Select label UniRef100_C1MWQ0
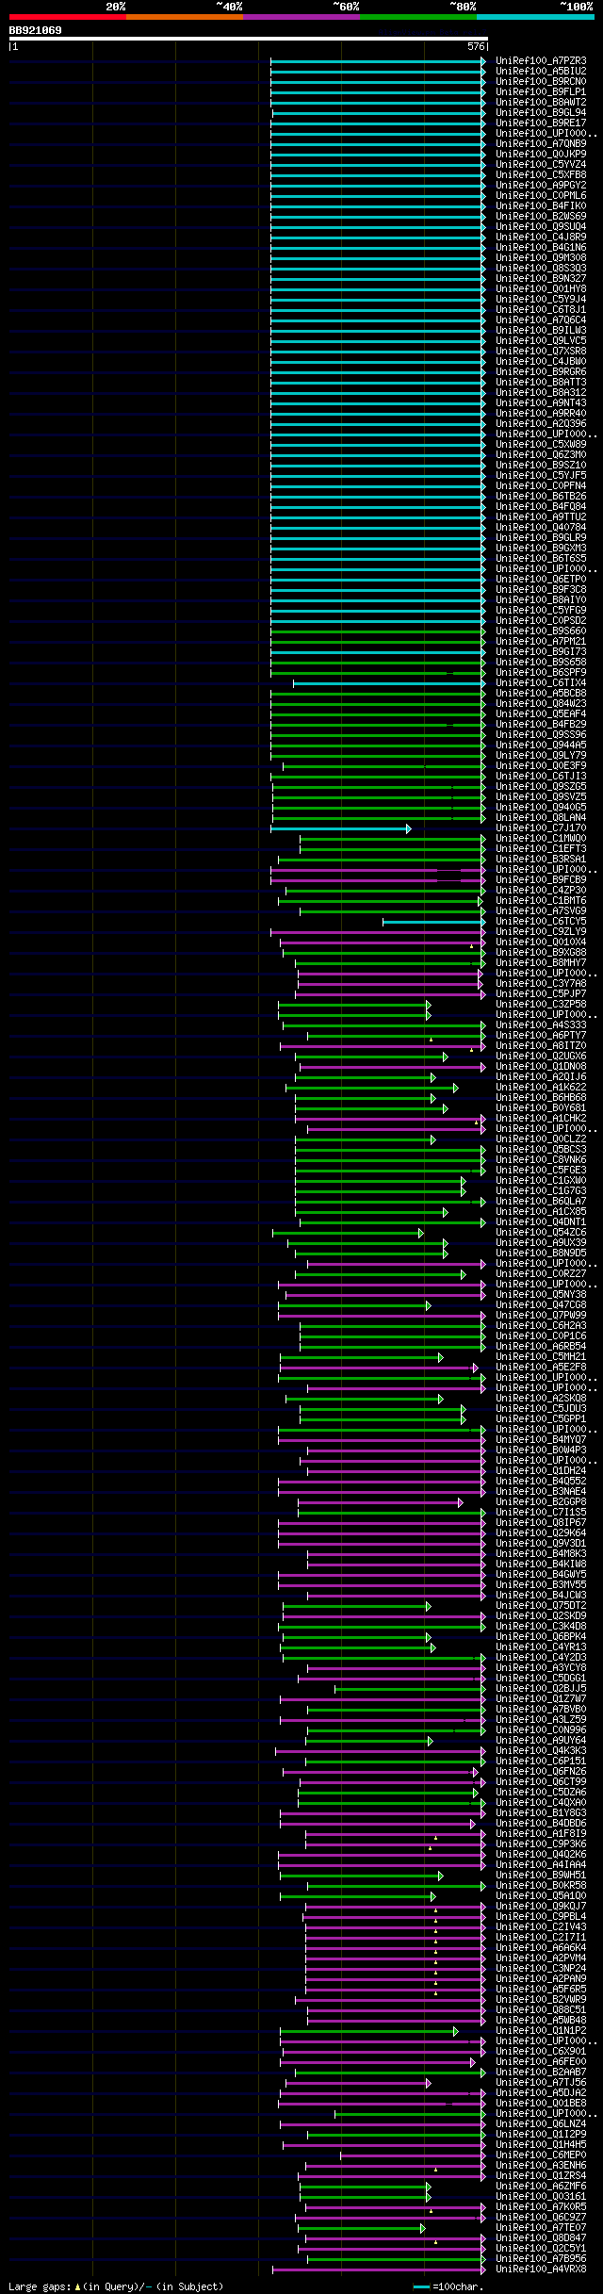Screen dimensions: 603x2294 tap(541, 839)
